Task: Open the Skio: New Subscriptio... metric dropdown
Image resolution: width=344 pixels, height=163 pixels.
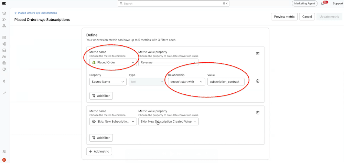Action: 113,122
